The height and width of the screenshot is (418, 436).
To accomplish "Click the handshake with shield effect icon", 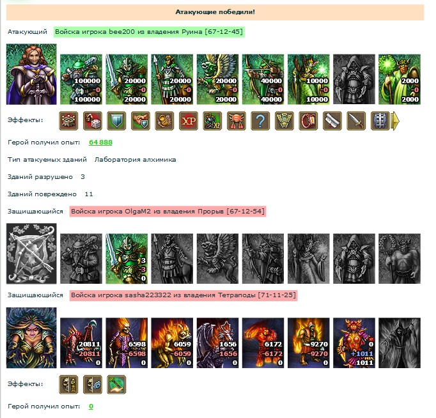I will (141, 121).
